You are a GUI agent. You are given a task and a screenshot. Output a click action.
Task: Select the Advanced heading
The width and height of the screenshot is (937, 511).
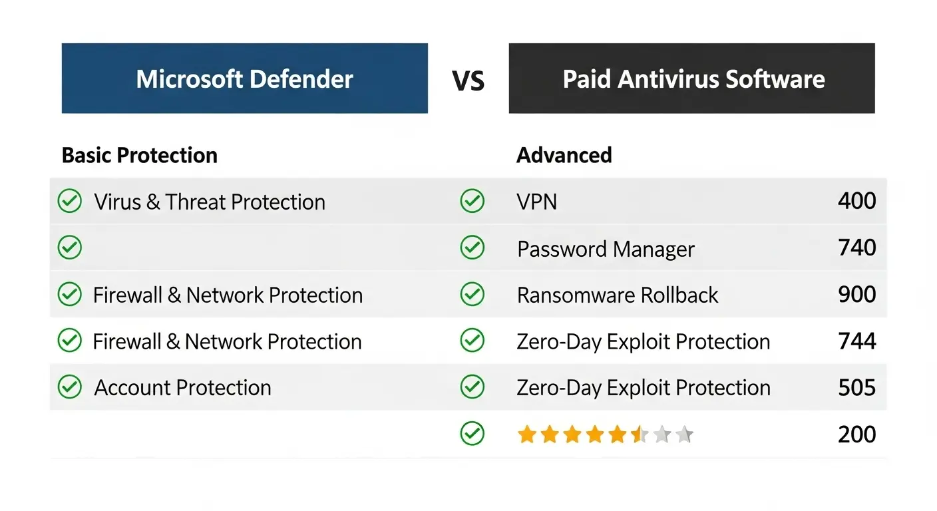pos(564,155)
